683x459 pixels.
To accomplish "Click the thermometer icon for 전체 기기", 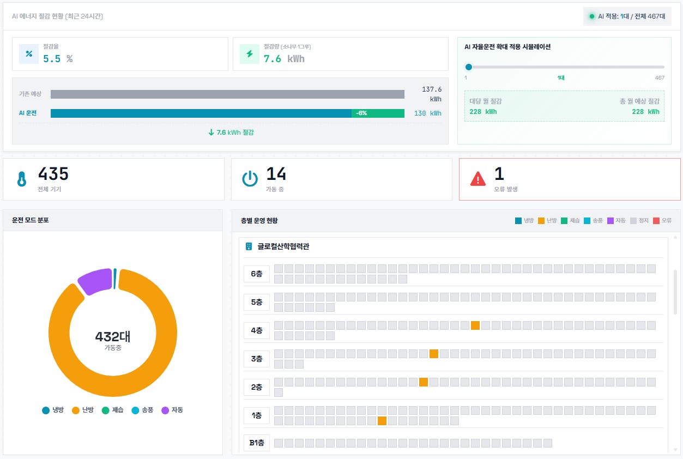I will (22, 179).
